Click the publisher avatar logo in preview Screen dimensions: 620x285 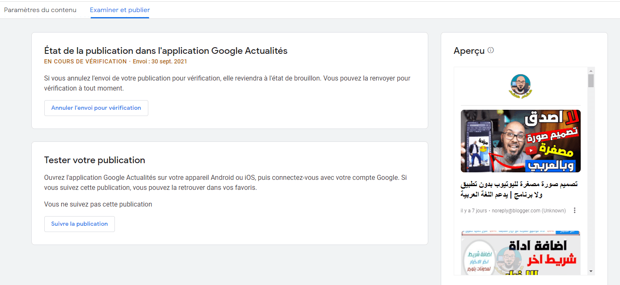pos(520,86)
